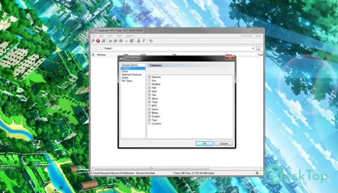Click the red stop toolbar icon
This screenshot has height=193, width=338.
point(98,41)
